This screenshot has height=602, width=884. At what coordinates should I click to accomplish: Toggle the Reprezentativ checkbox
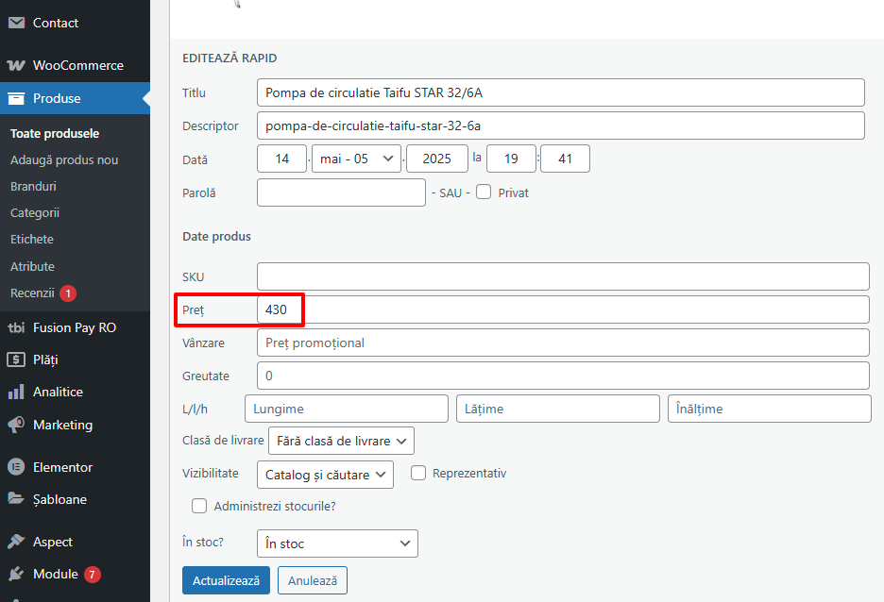pyautogui.click(x=418, y=474)
